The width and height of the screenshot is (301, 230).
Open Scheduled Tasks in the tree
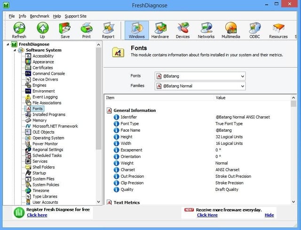47,156
